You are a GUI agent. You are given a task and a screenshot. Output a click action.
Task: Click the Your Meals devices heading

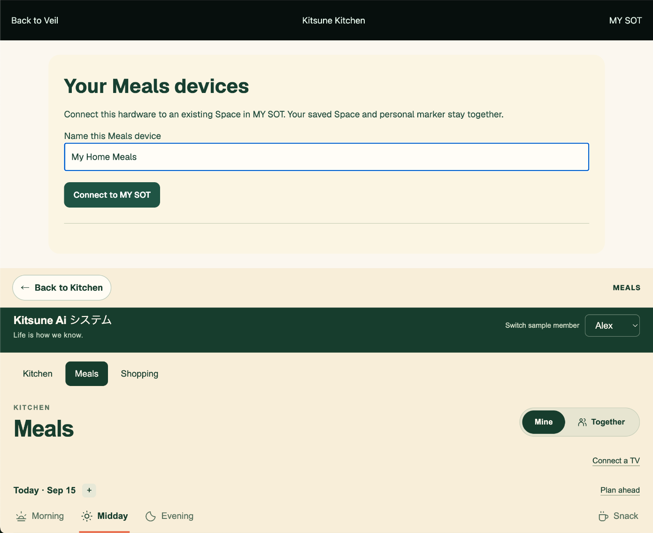click(156, 86)
